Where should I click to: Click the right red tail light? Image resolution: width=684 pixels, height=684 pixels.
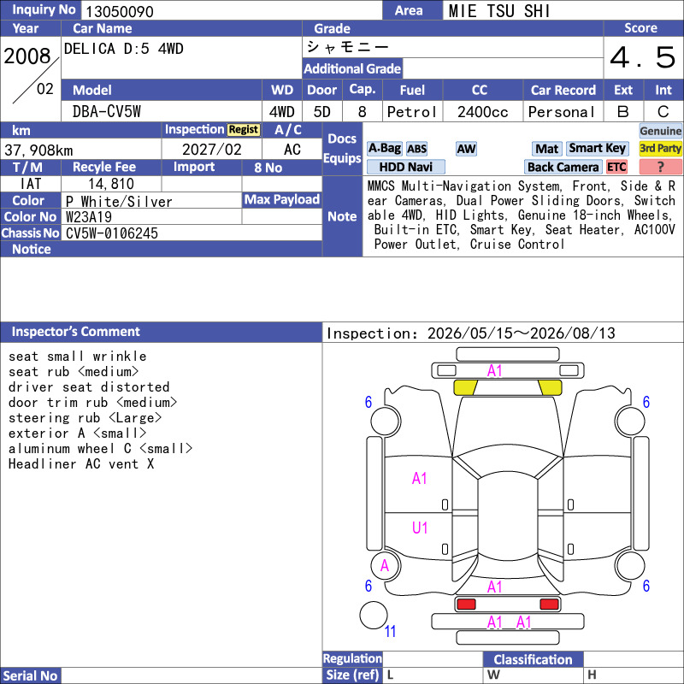click(x=549, y=604)
